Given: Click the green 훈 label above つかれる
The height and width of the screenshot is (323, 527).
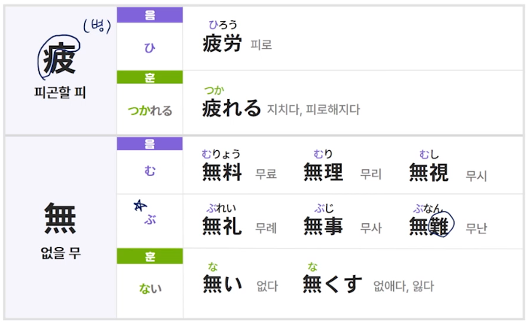Looking at the screenshot, I should pyautogui.click(x=150, y=77).
